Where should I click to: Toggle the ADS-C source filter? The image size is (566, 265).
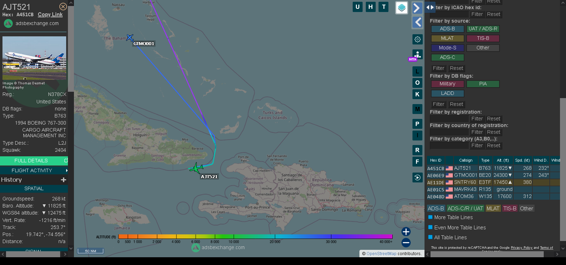447,58
